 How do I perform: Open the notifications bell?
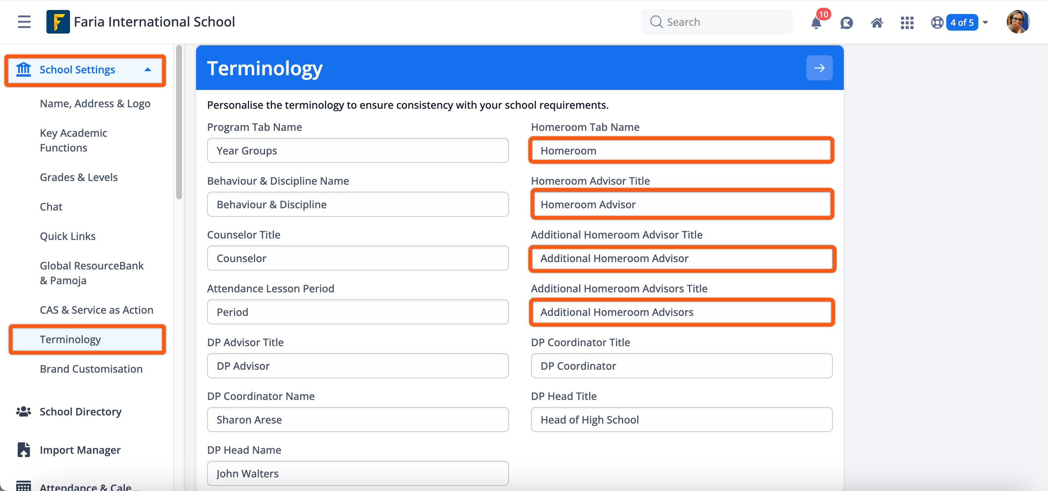(x=816, y=23)
